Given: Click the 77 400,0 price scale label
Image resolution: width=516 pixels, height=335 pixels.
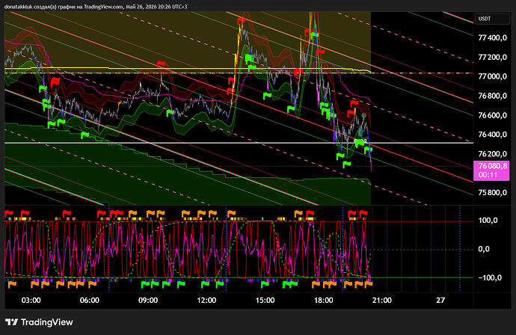Looking at the screenshot, I should pos(492,38).
